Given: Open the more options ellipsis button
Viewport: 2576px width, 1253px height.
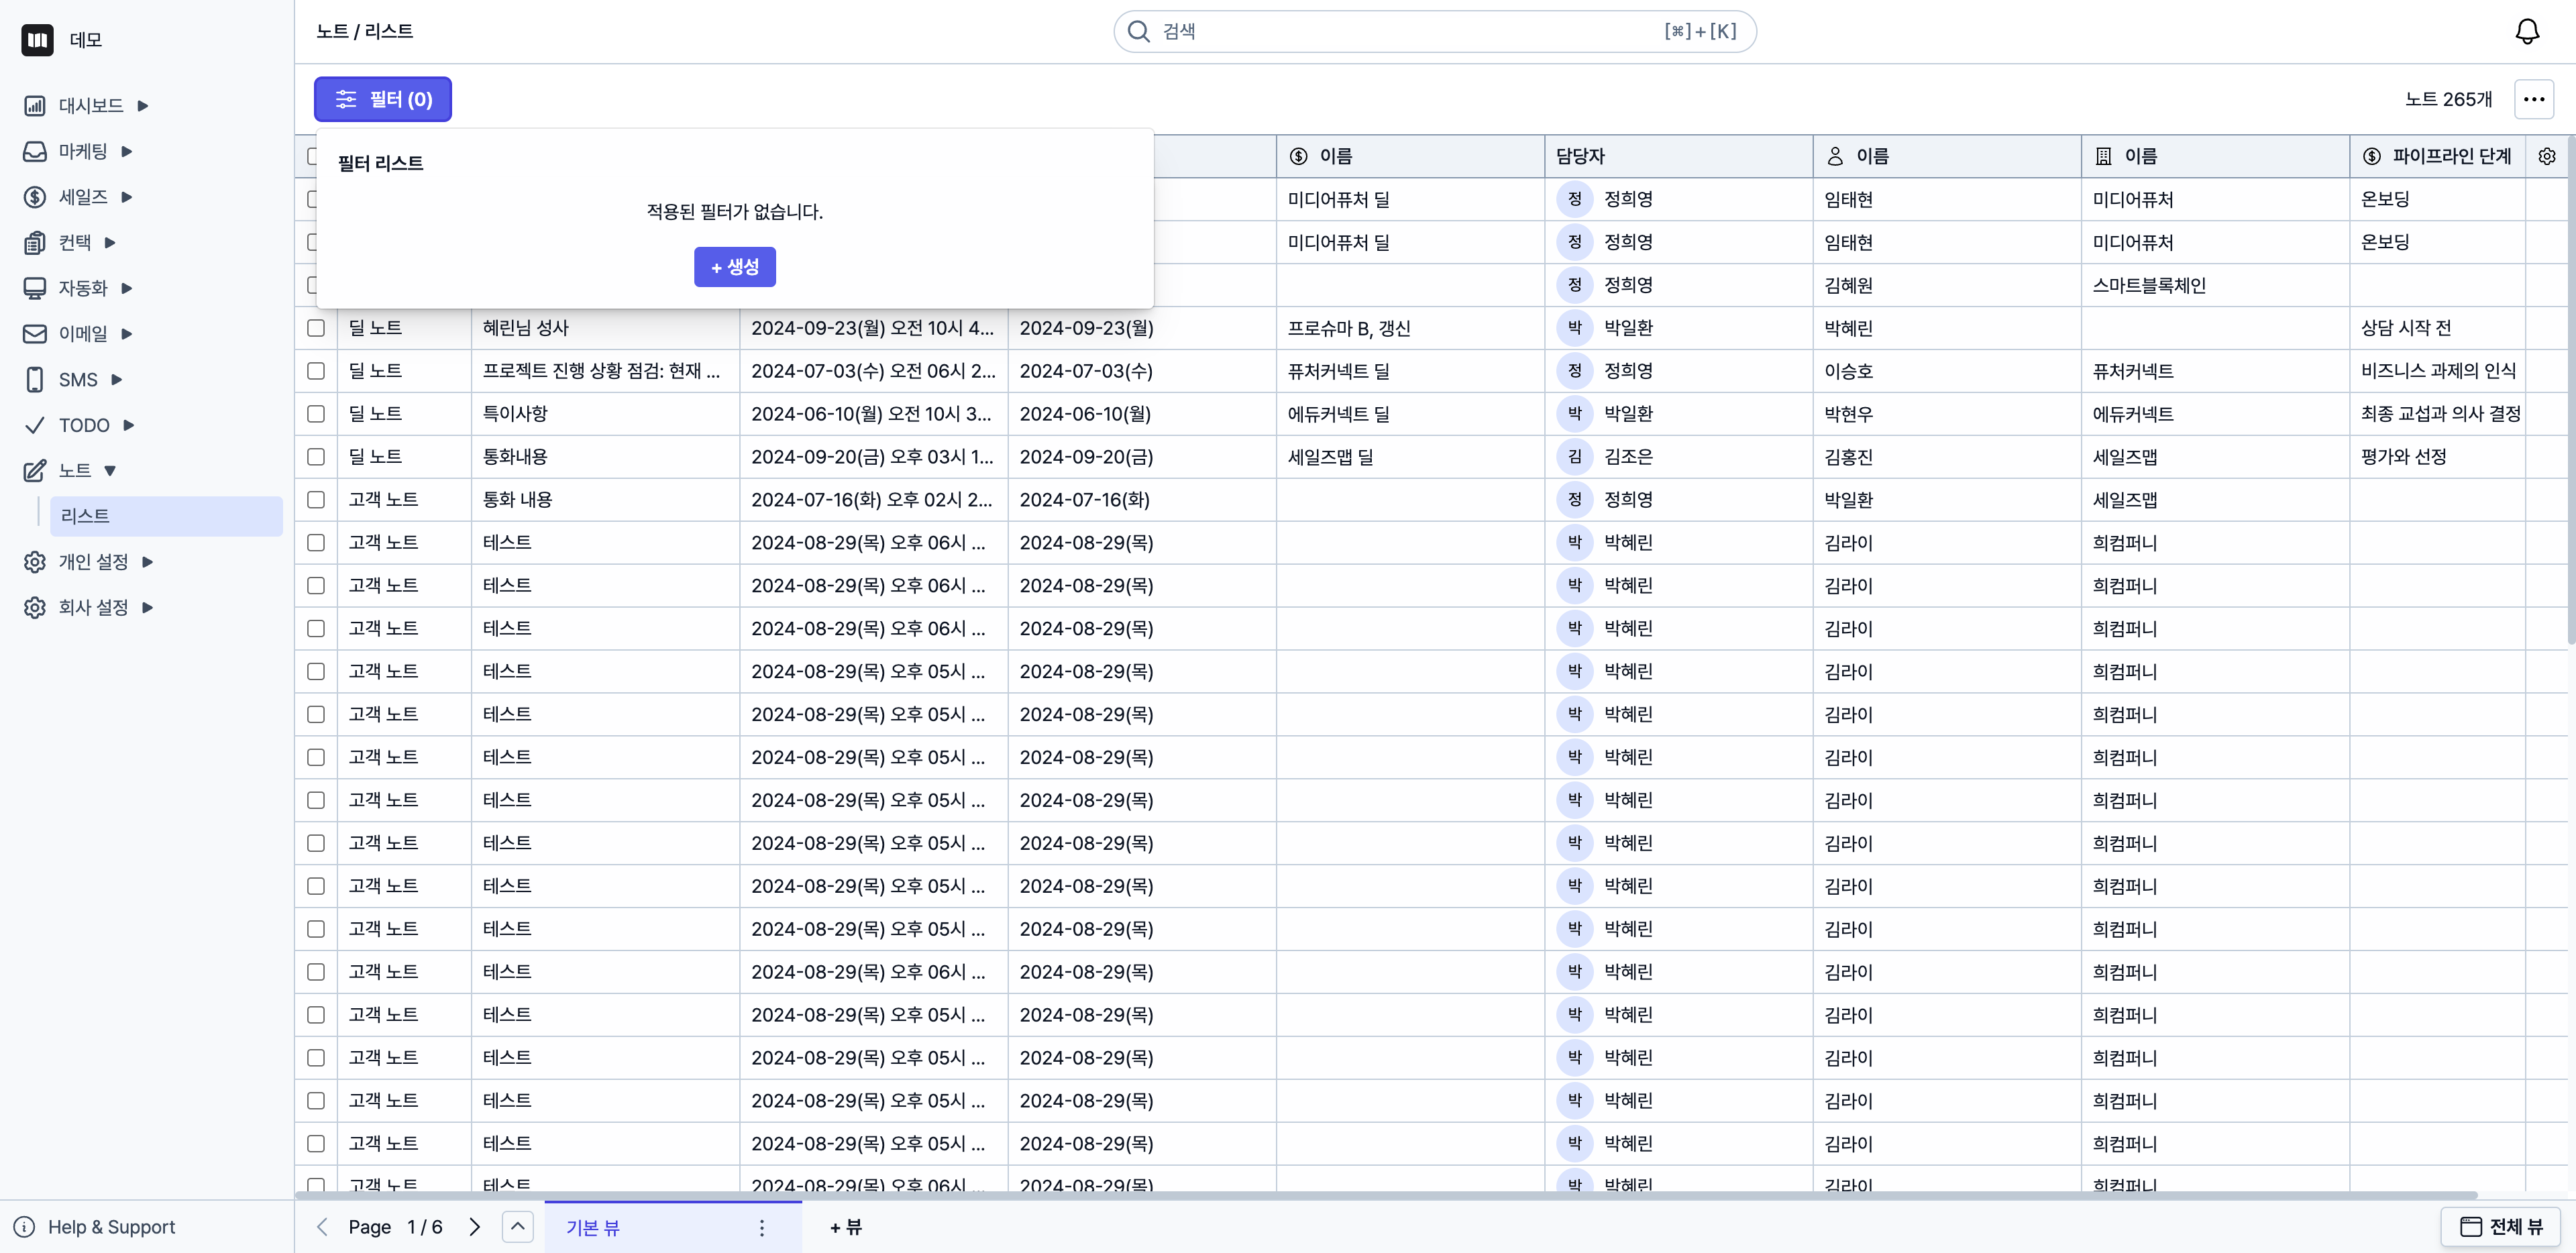Looking at the screenshot, I should (x=2534, y=99).
